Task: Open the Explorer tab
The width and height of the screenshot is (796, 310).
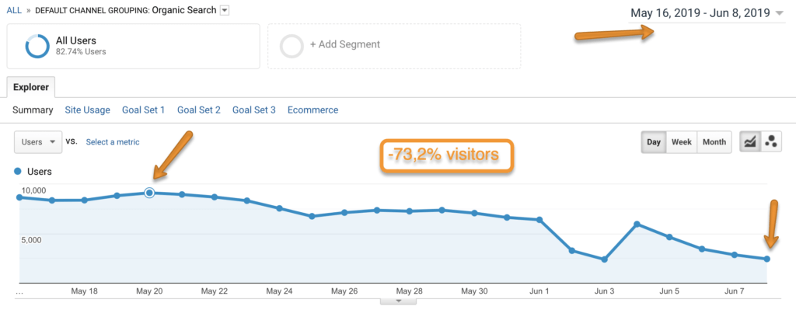Action: [31, 87]
